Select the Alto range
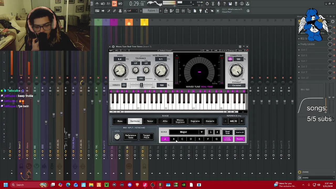The width and height of the screenshot is (336, 189). pos(165,121)
